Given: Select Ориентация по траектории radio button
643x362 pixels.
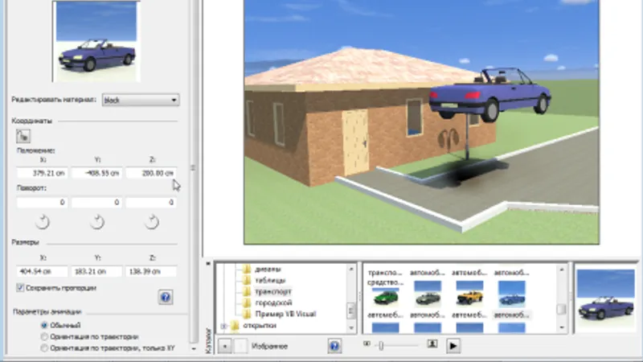Looking at the screenshot, I should (44, 336).
